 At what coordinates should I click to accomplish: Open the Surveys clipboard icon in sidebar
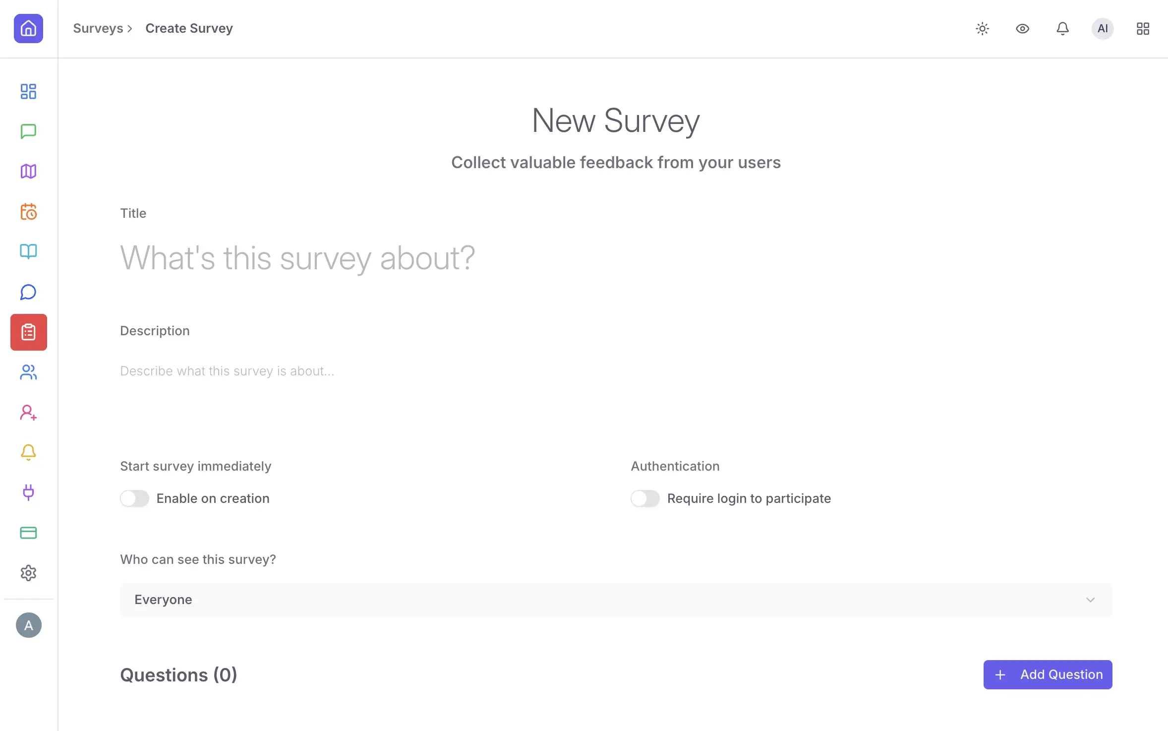coord(28,332)
